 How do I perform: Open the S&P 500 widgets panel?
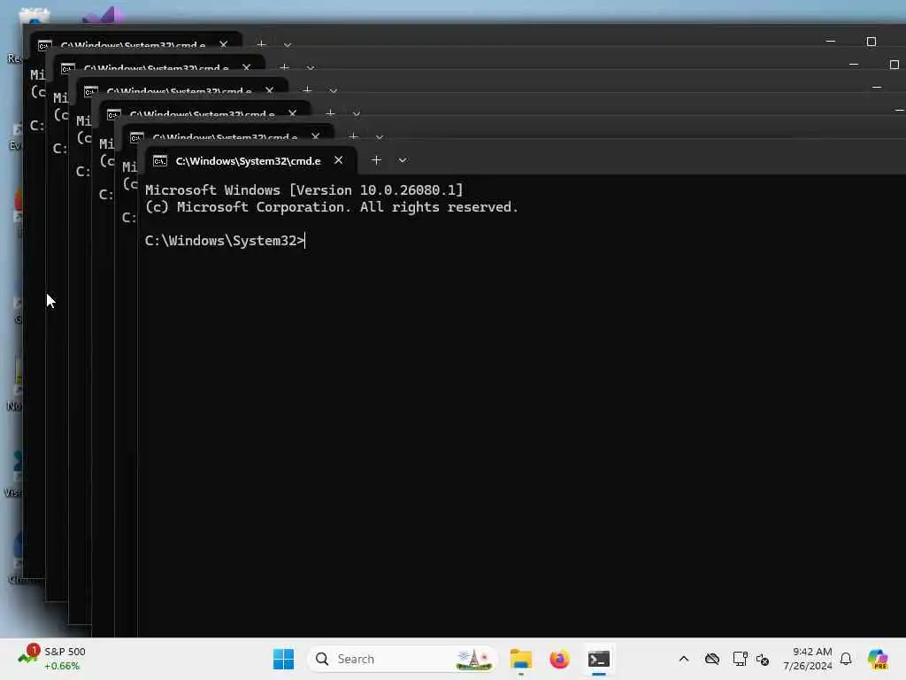(x=50, y=659)
